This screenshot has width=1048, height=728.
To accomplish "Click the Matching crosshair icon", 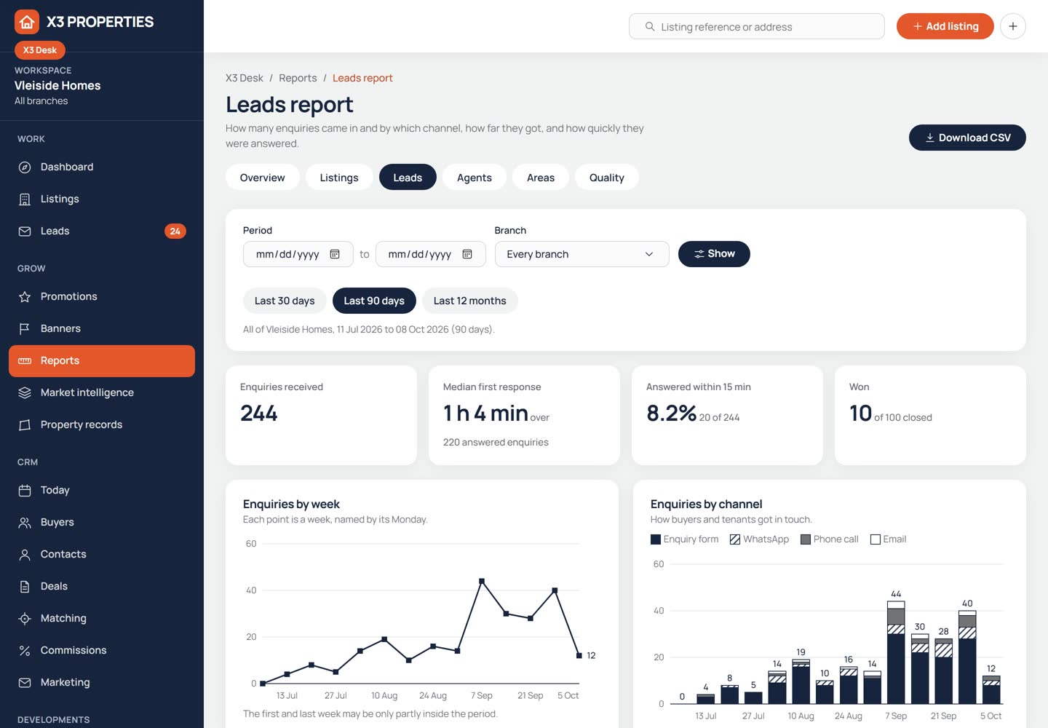I will click(25, 619).
